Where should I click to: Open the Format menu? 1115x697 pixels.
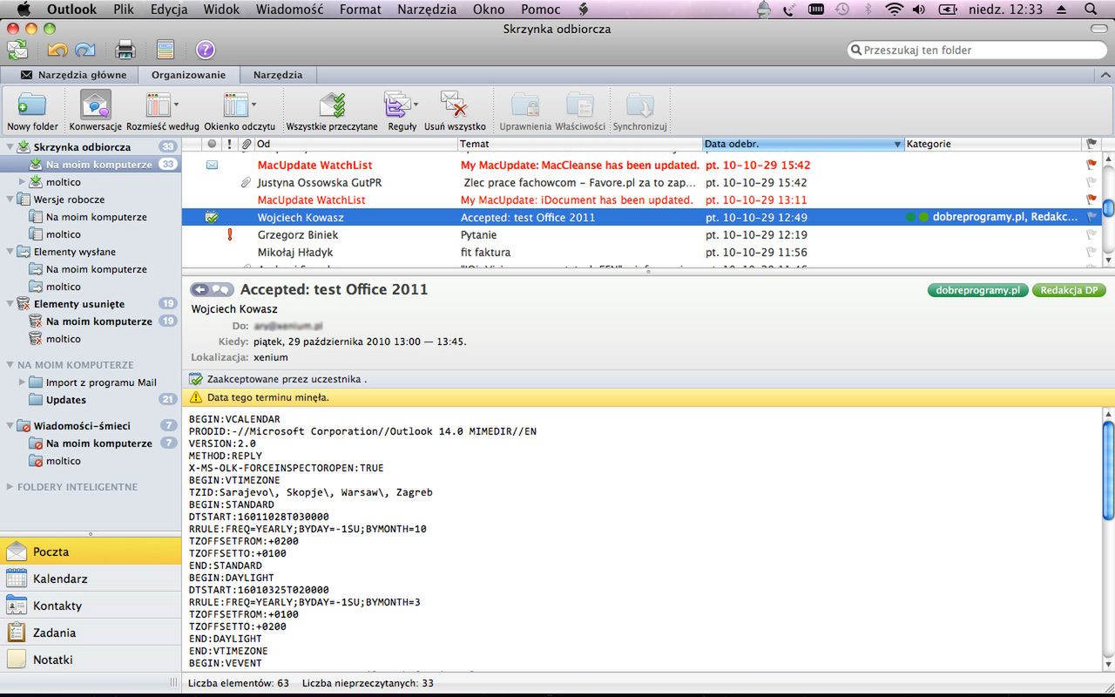tap(361, 10)
